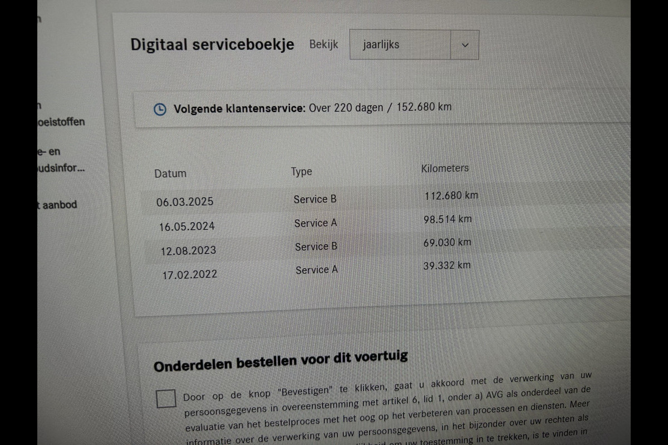Tick the AVG consent checkbox
The image size is (668, 445).
pyautogui.click(x=166, y=398)
